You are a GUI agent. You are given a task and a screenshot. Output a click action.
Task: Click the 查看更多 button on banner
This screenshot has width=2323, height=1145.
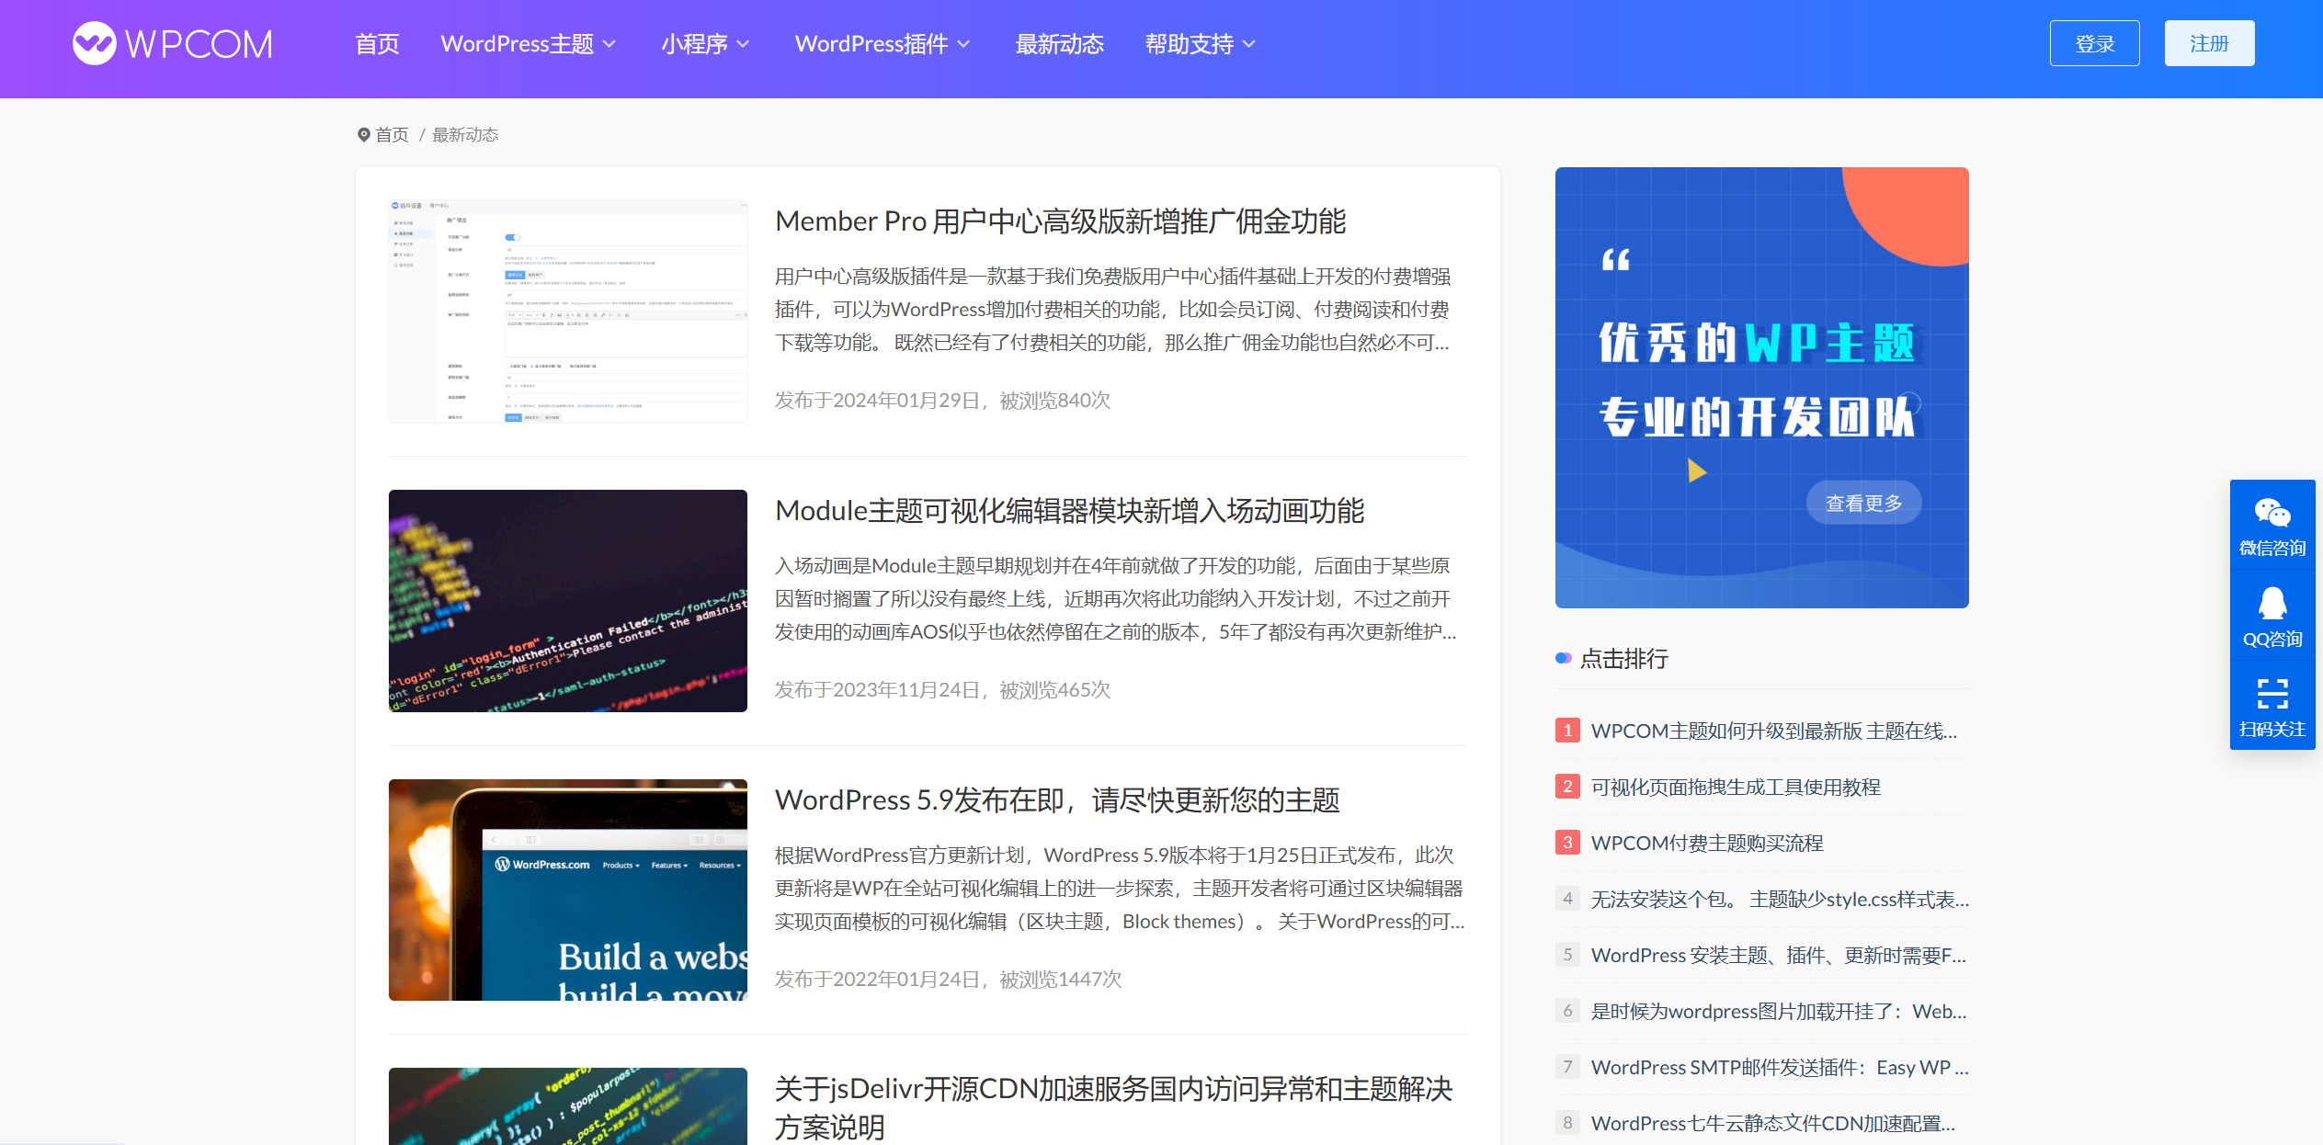[1863, 503]
